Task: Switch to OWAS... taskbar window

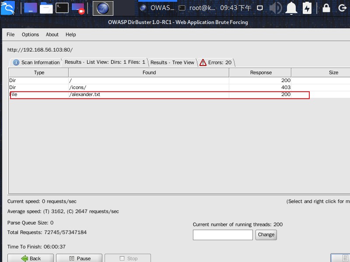Action: [157, 8]
